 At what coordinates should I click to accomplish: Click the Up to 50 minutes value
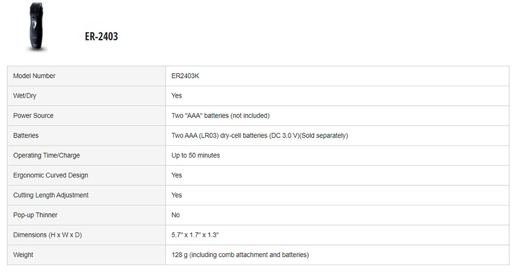pos(195,156)
